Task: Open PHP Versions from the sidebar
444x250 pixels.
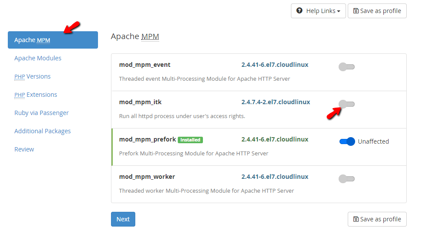Action: coord(33,76)
